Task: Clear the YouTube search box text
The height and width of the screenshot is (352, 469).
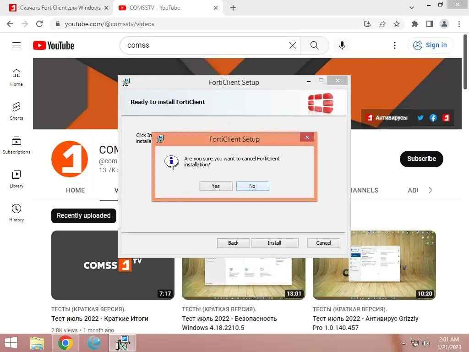Action: [293, 45]
